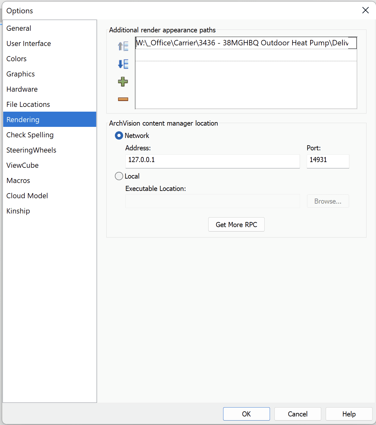Add a new render appearance path
Viewport: 376px width, 425px height.
[123, 82]
